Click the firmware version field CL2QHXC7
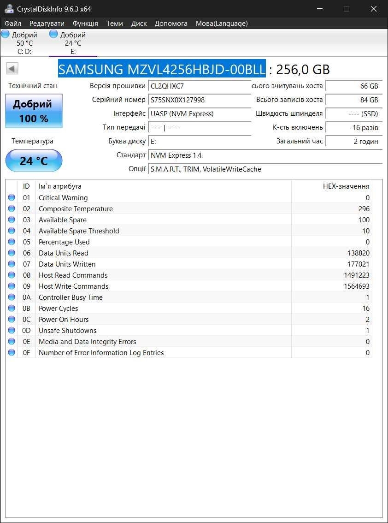 click(200, 86)
